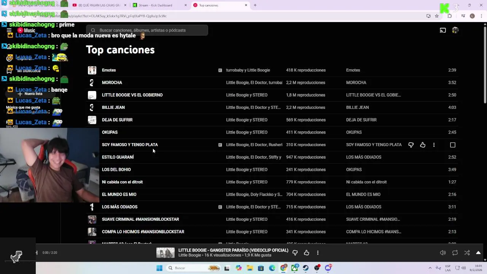The height and width of the screenshot is (274, 487).
Task: Play the song ESTILO GUARANÍ
Action: (118, 157)
